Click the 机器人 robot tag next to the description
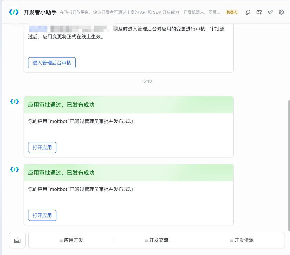 (231, 12)
